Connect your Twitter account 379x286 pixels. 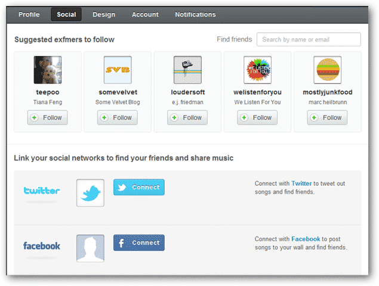[139, 187]
